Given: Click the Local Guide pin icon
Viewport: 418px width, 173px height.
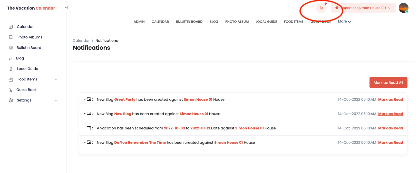Looking at the screenshot, I should click(x=11, y=69).
